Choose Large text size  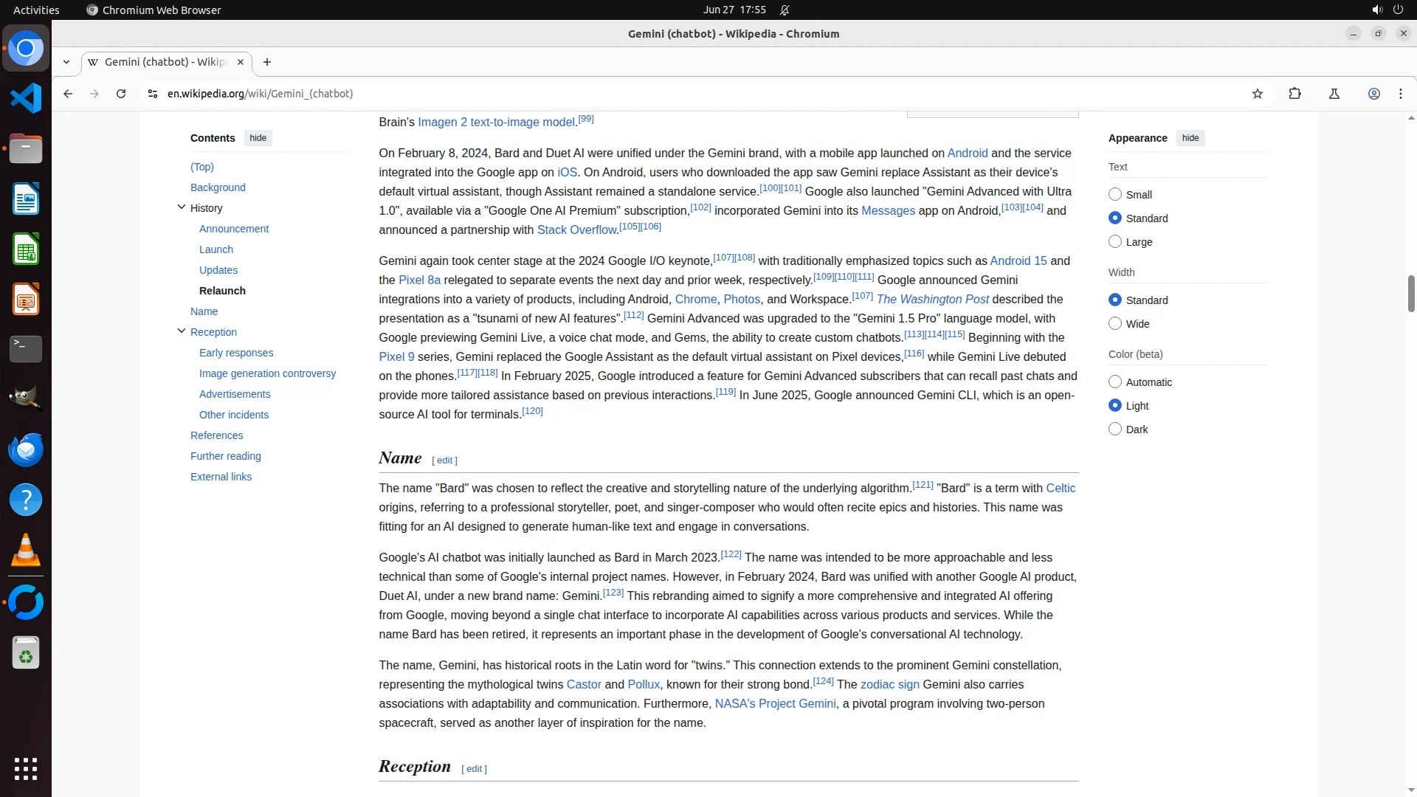coord(1115,242)
